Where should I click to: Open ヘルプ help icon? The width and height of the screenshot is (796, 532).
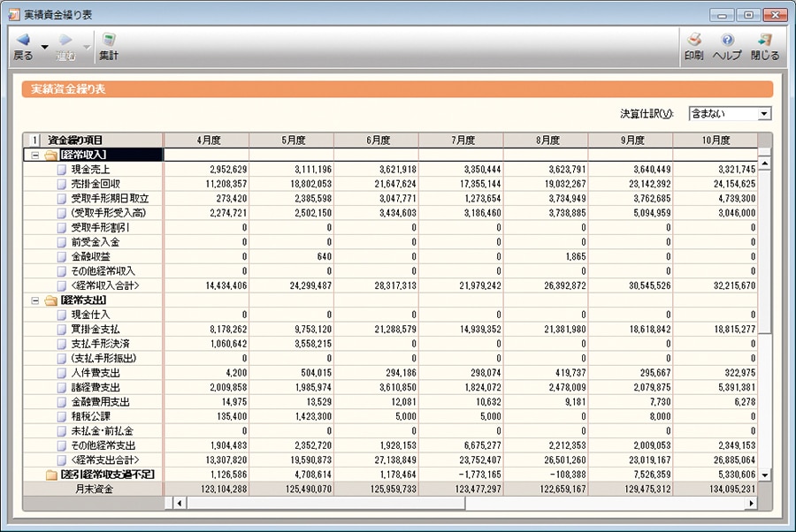[x=728, y=40]
